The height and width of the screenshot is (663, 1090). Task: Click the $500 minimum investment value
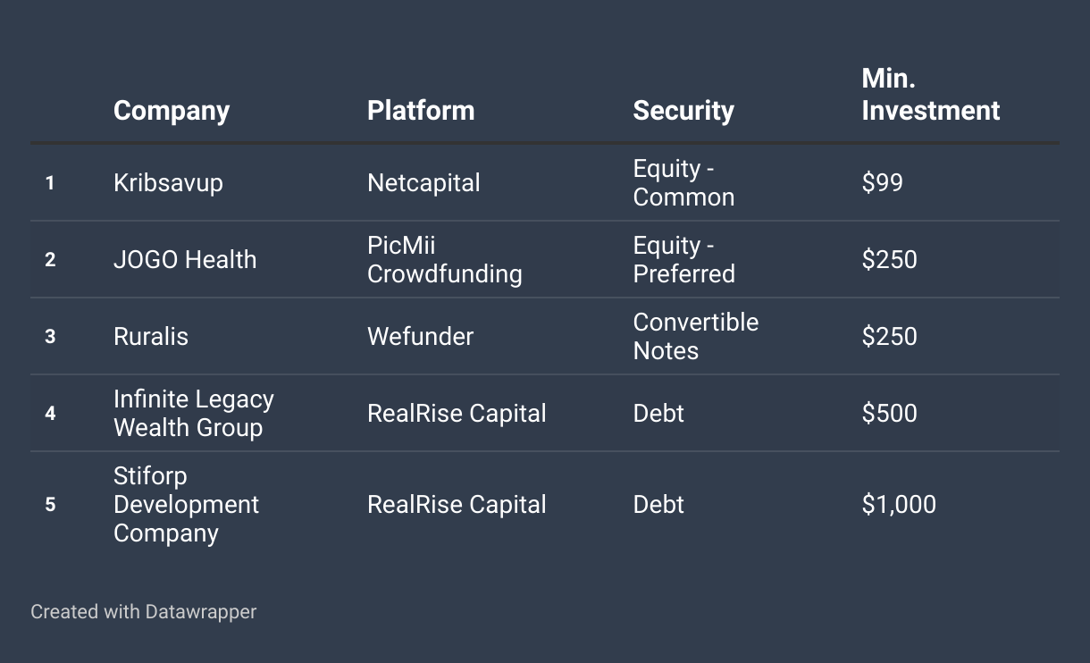tap(890, 414)
